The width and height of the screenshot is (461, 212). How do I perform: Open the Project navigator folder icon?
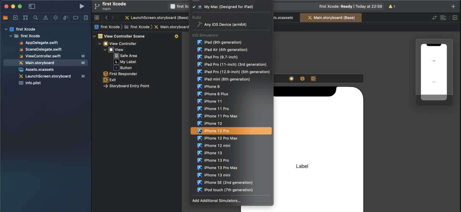(x=5, y=18)
